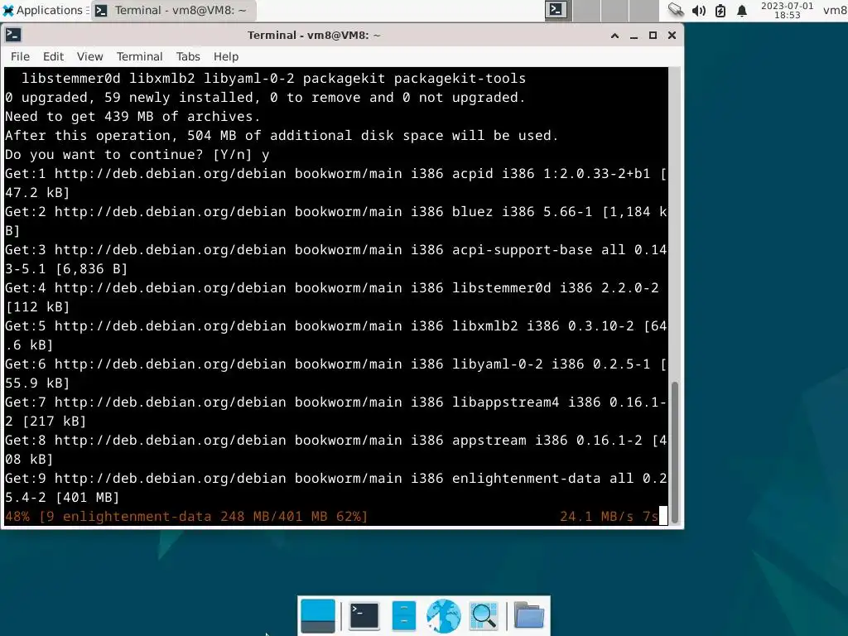Click the '0 upgraded, 59 newly installed' line
The height and width of the screenshot is (636, 848).
click(265, 98)
